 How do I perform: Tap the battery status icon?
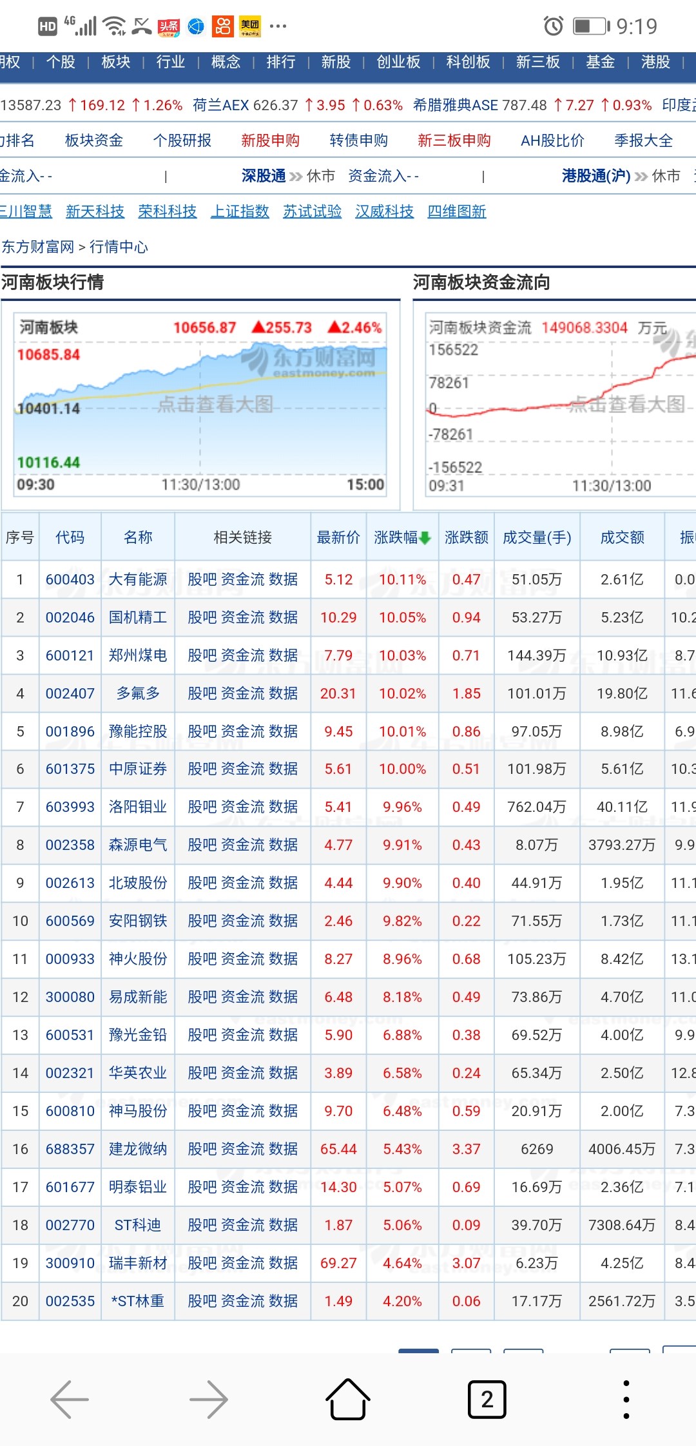click(x=591, y=26)
